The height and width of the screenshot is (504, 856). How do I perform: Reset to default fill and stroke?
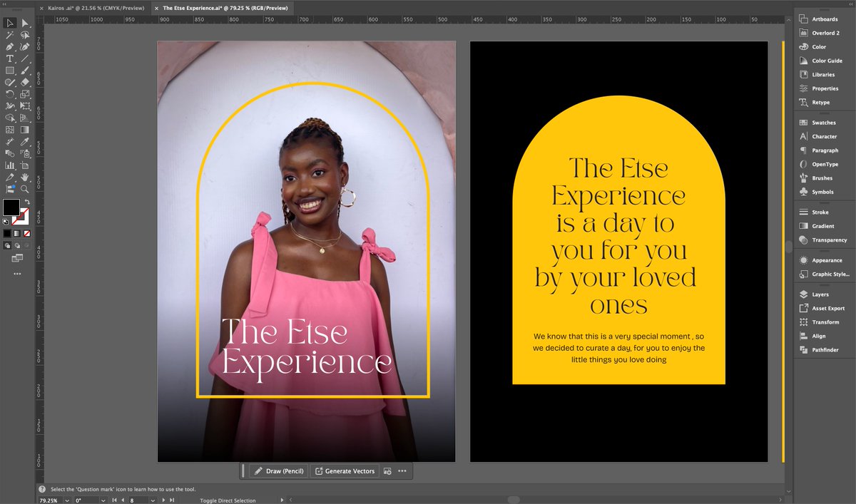click(6, 222)
